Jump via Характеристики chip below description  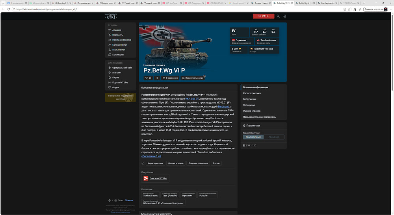155,163
